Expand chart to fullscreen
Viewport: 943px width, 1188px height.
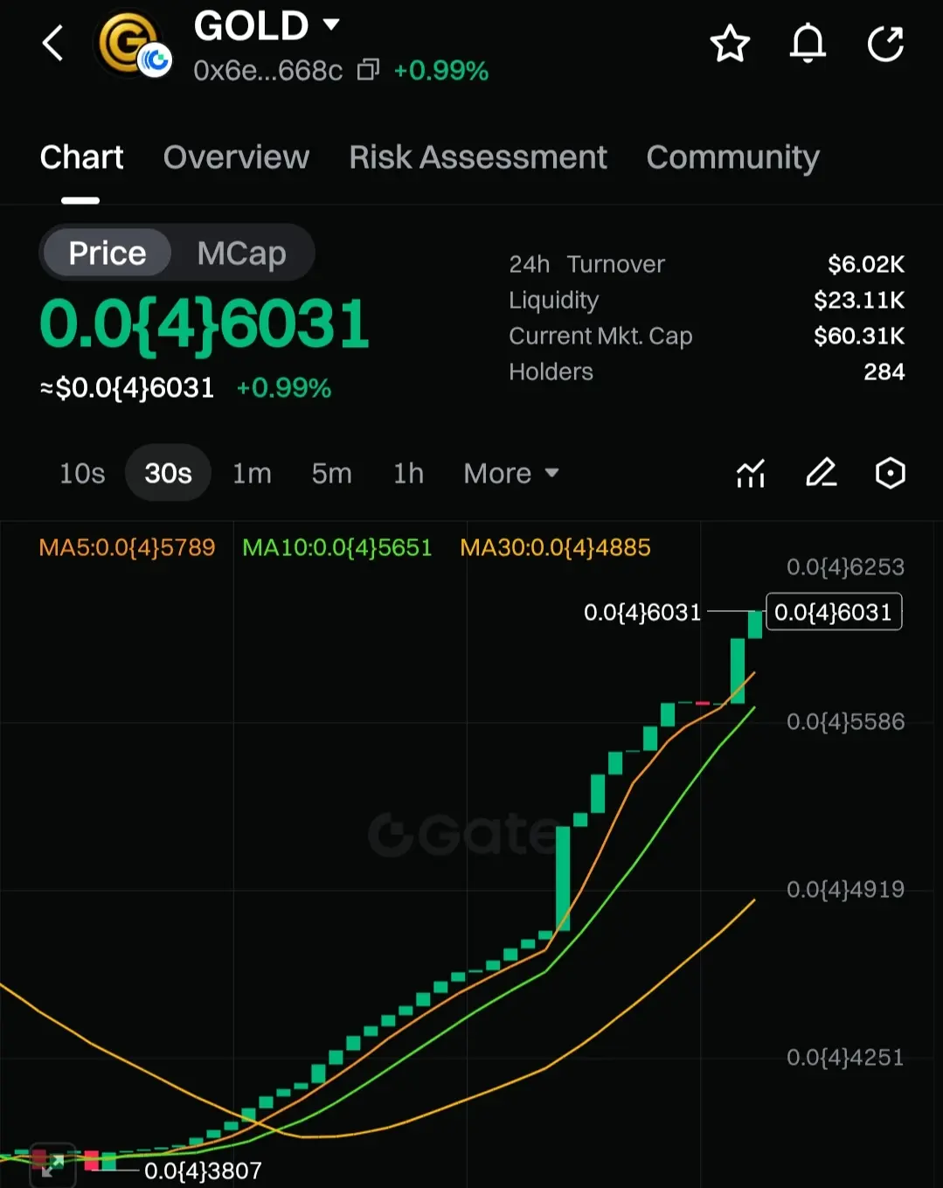click(52, 1164)
